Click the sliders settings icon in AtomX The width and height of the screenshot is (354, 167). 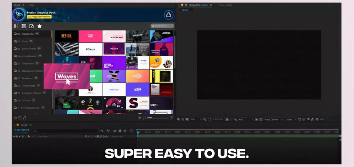15,26
